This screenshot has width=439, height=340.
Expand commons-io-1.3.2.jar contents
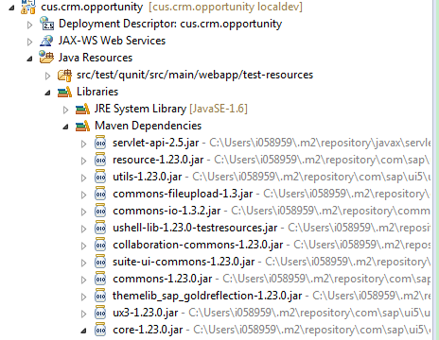[x=83, y=212]
